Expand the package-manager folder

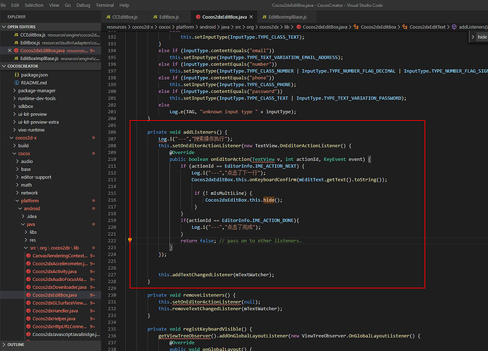35,90
